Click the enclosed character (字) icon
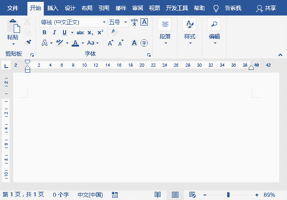 [144, 43]
